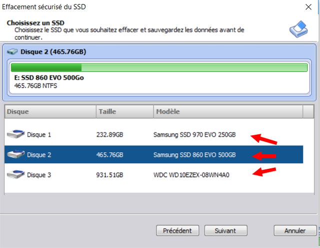Screen dimensions: 320x248
Task: Click the Choisissez un SSD heading
Action: [x=35, y=23]
